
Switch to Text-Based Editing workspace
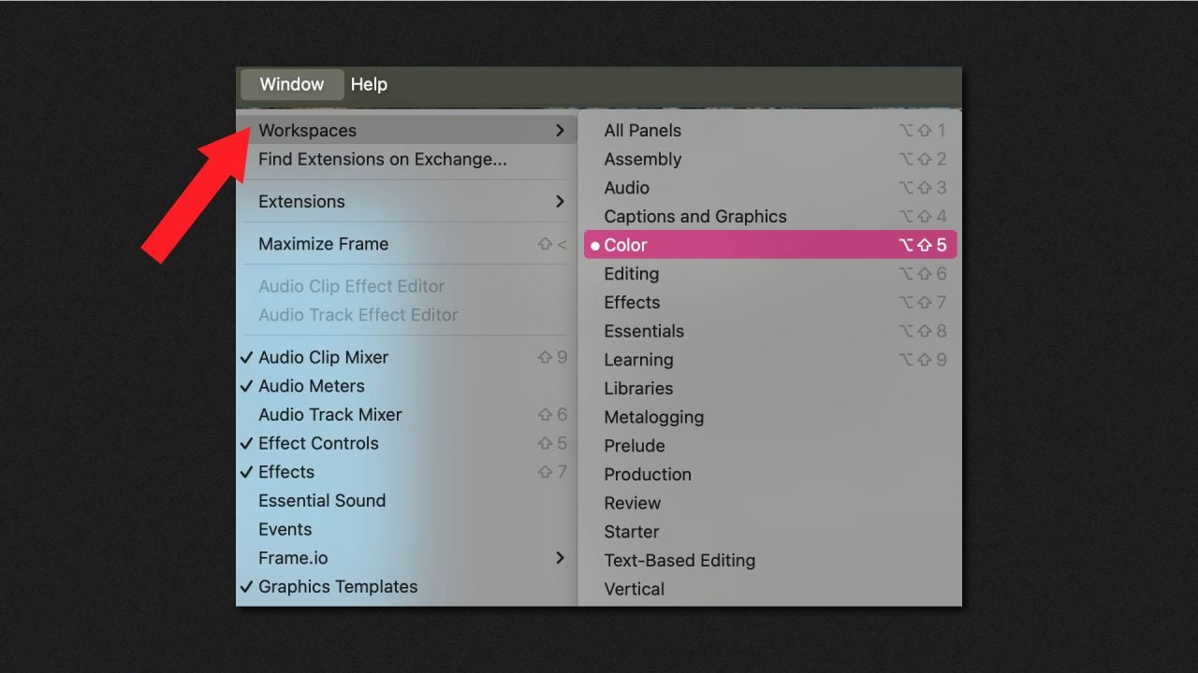(x=679, y=561)
